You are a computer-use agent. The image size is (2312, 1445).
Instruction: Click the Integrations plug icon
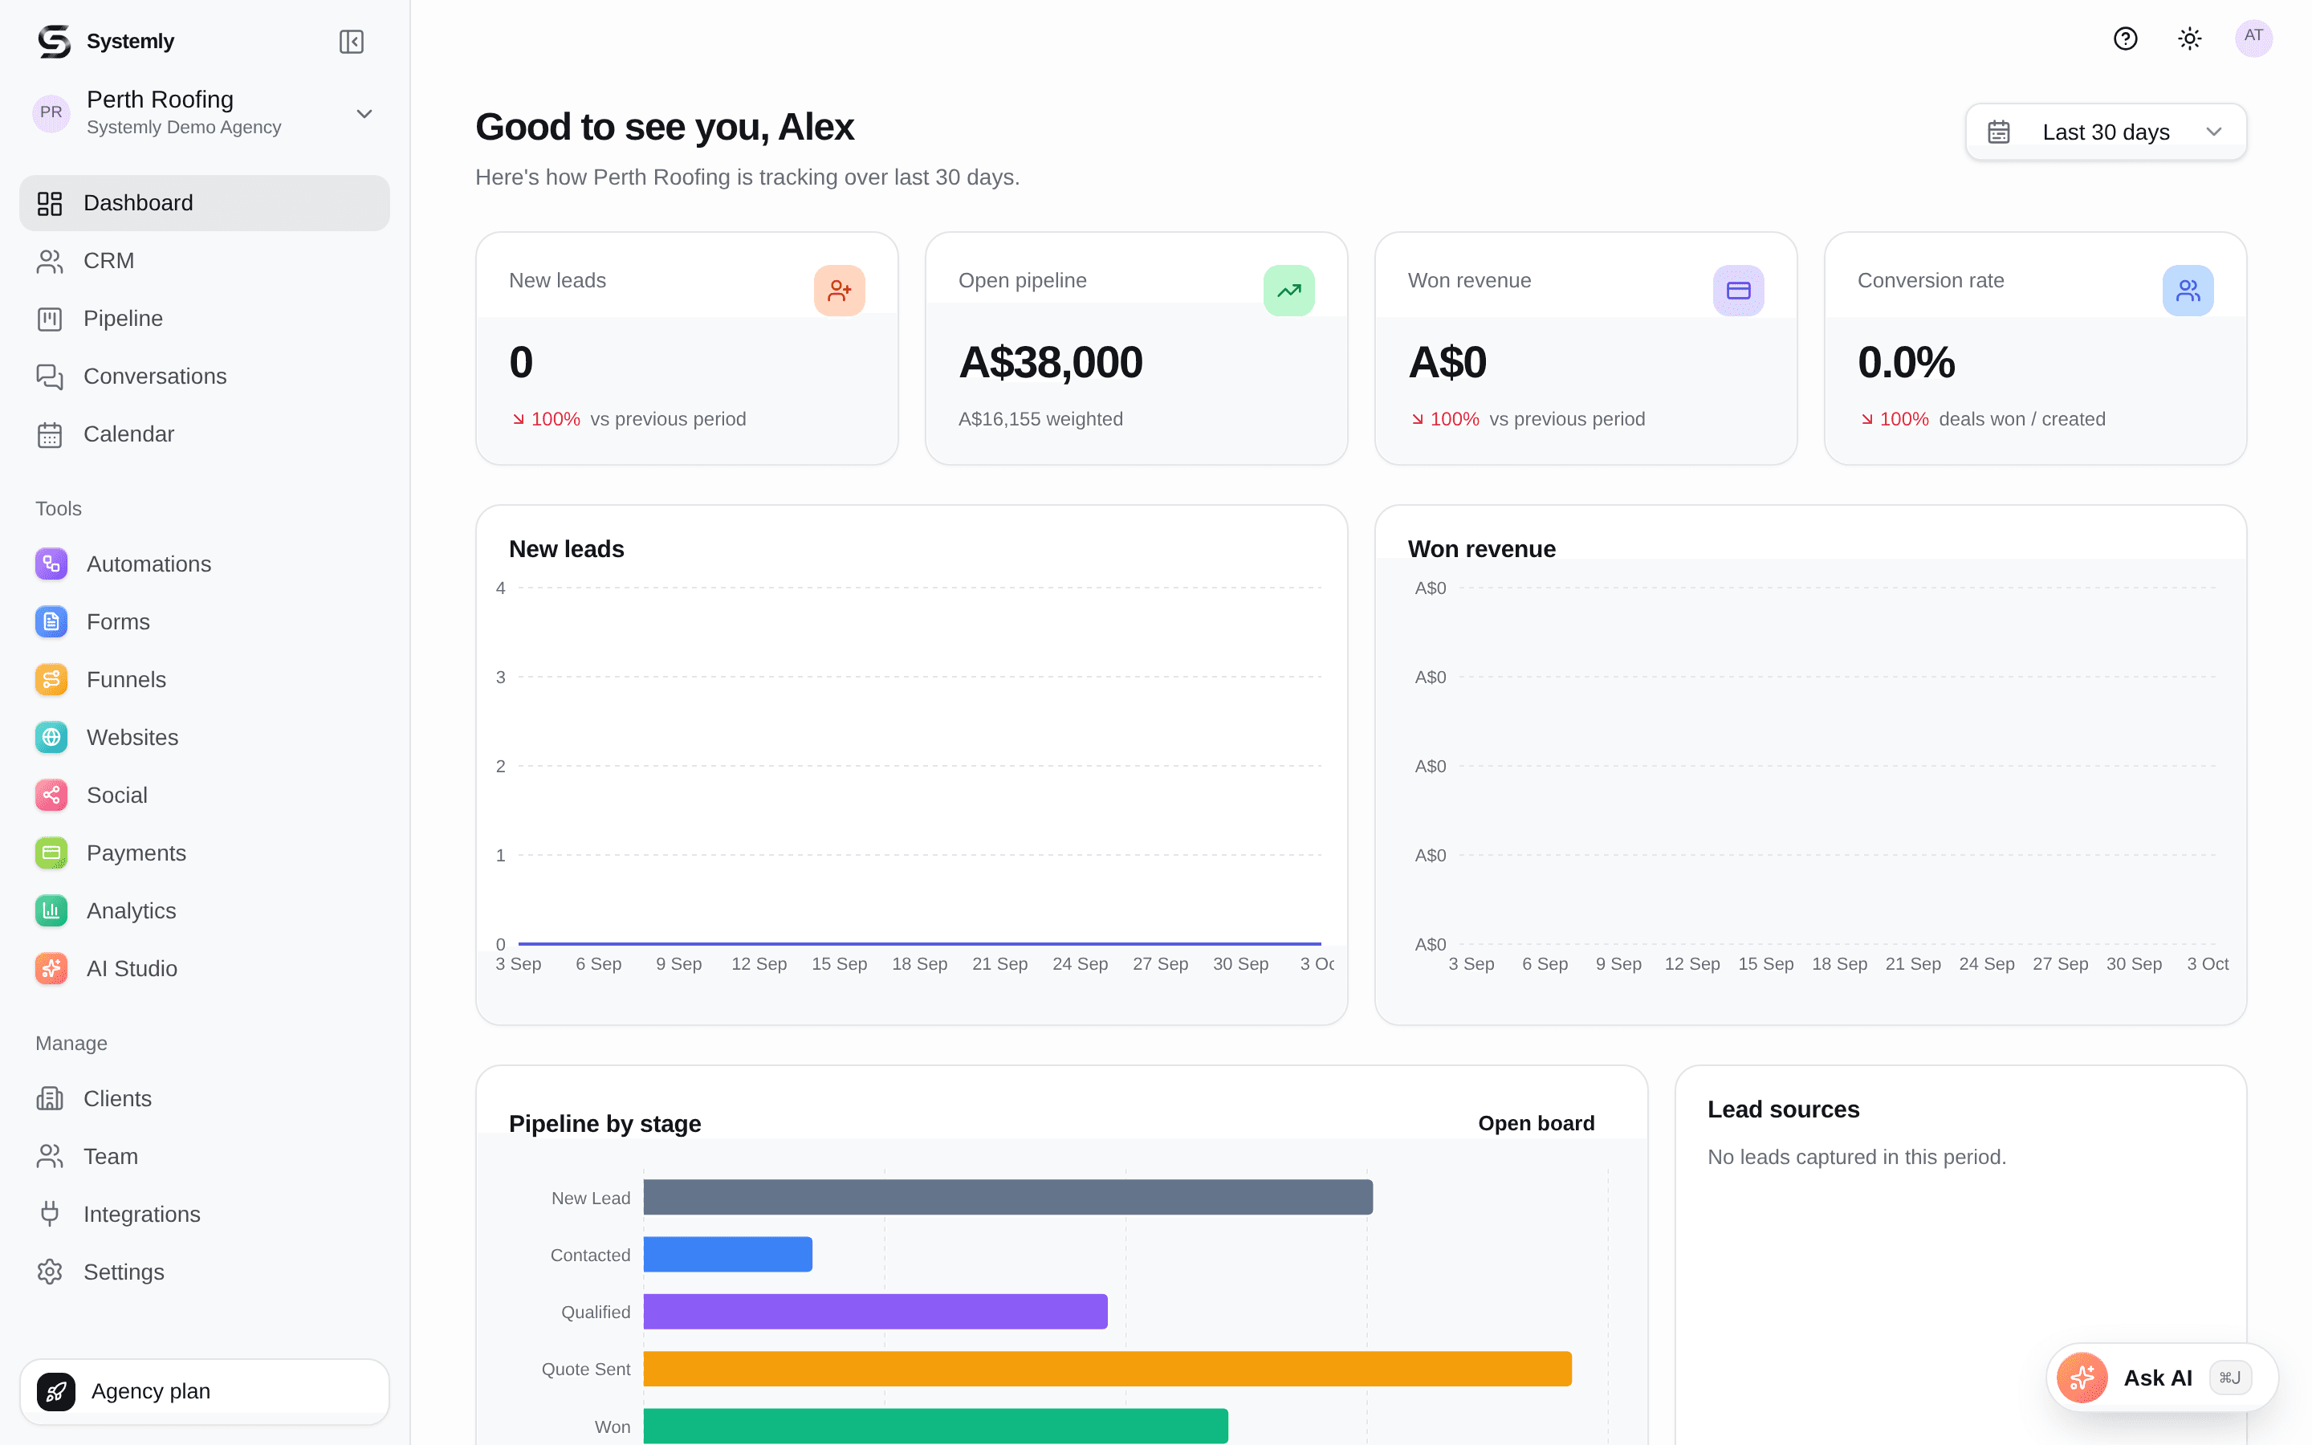pyautogui.click(x=50, y=1215)
